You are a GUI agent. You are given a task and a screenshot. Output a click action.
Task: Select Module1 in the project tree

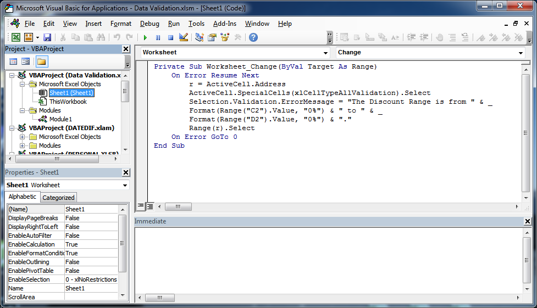click(x=60, y=119)
